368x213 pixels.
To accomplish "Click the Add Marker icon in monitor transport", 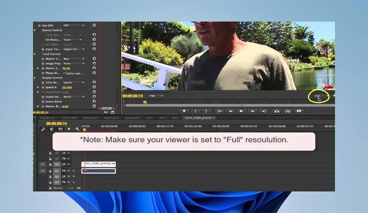I will (x=184, y=111).
